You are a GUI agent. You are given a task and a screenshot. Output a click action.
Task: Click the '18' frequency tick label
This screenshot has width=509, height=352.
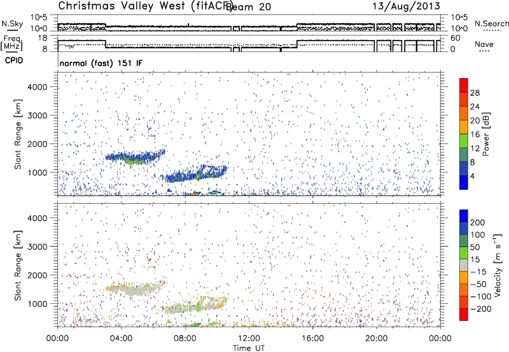pyautogui.click(x=43, y=38)
